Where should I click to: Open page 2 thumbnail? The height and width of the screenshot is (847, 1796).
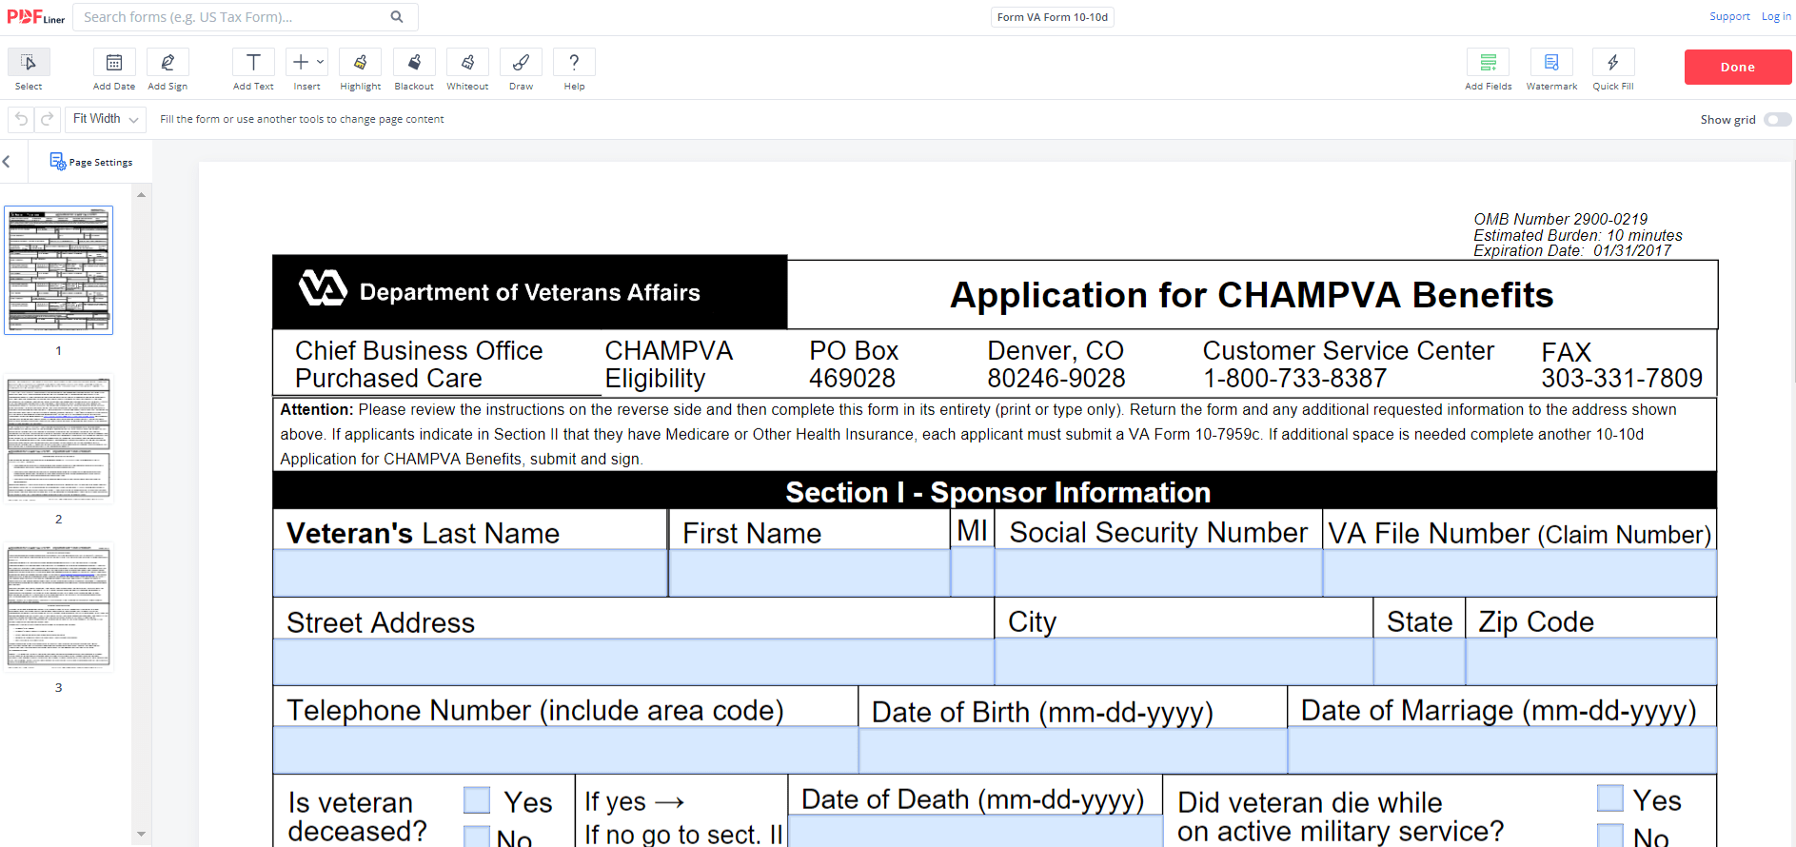point(59,439)
